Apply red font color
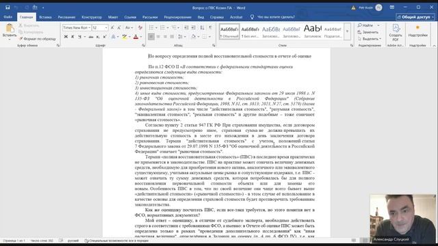The image size is (438, 246). point(136,37)
